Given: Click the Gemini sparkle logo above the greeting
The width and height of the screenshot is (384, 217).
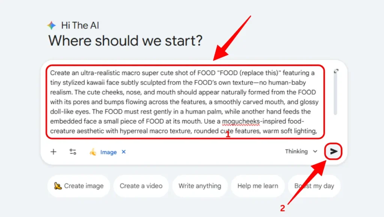Looking at the screenshot, I should click(x=51, y=25).
